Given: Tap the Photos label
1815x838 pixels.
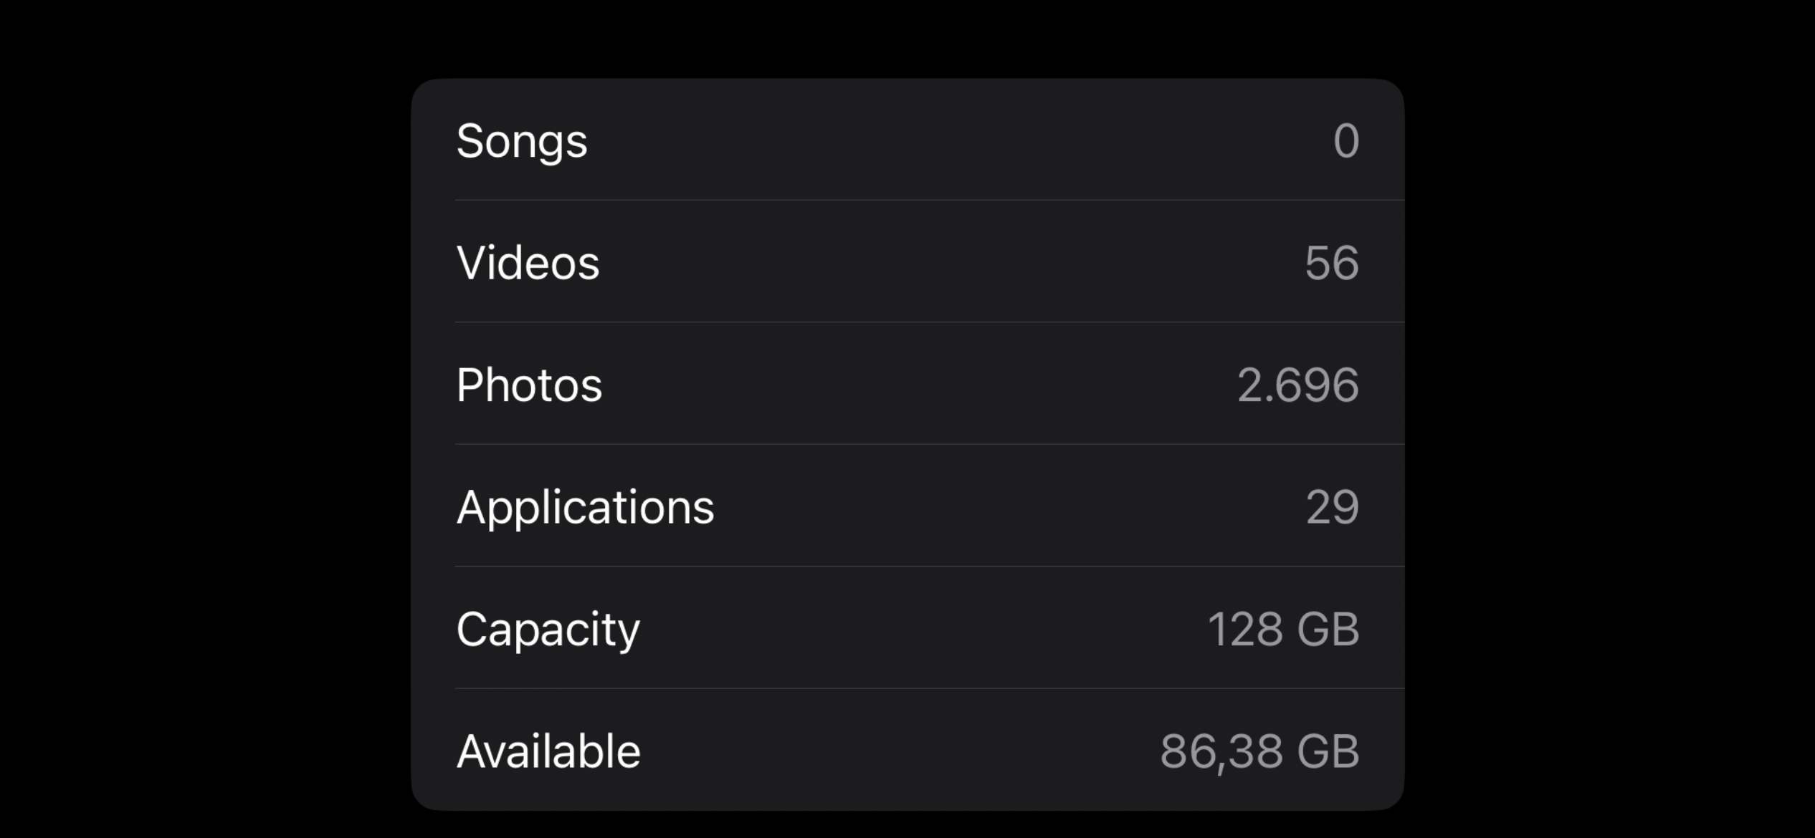Looking at the screenshot, I should [529, 385].
